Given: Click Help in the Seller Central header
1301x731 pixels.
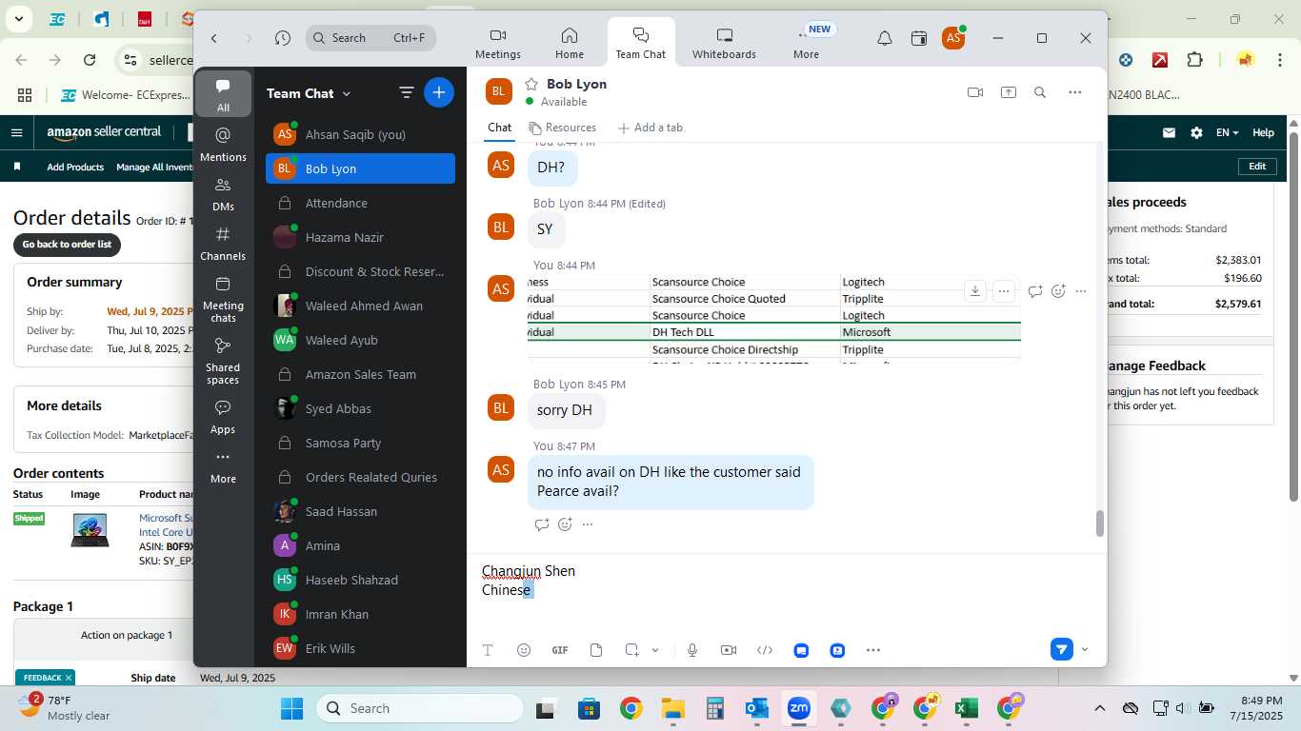Looking at the screenshot, I should click(1263, 133).
